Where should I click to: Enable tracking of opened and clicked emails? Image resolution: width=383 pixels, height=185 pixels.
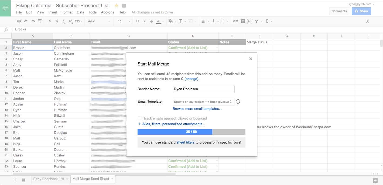pyautogui.click(x=139, y=118)
